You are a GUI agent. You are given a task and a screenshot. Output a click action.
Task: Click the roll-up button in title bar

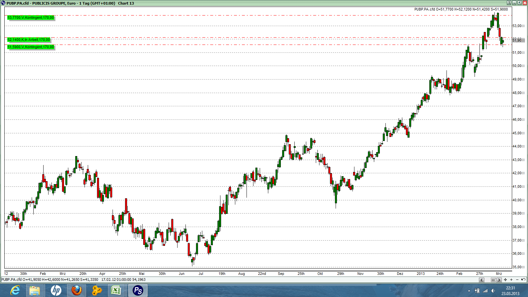(509, 3)
